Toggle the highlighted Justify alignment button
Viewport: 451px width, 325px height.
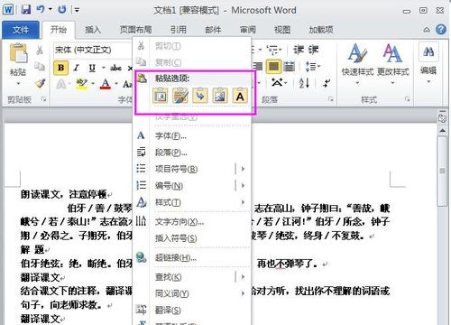pyautogui.click(x=273, y=67)
